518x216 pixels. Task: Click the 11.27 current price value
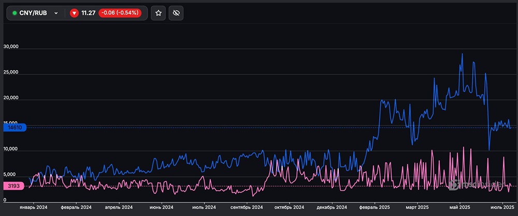pyautogui.click(x=89, y=13)
